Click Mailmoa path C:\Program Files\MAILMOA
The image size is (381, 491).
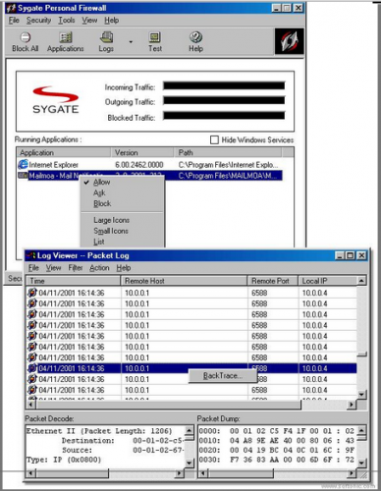[x=228, y=176]
